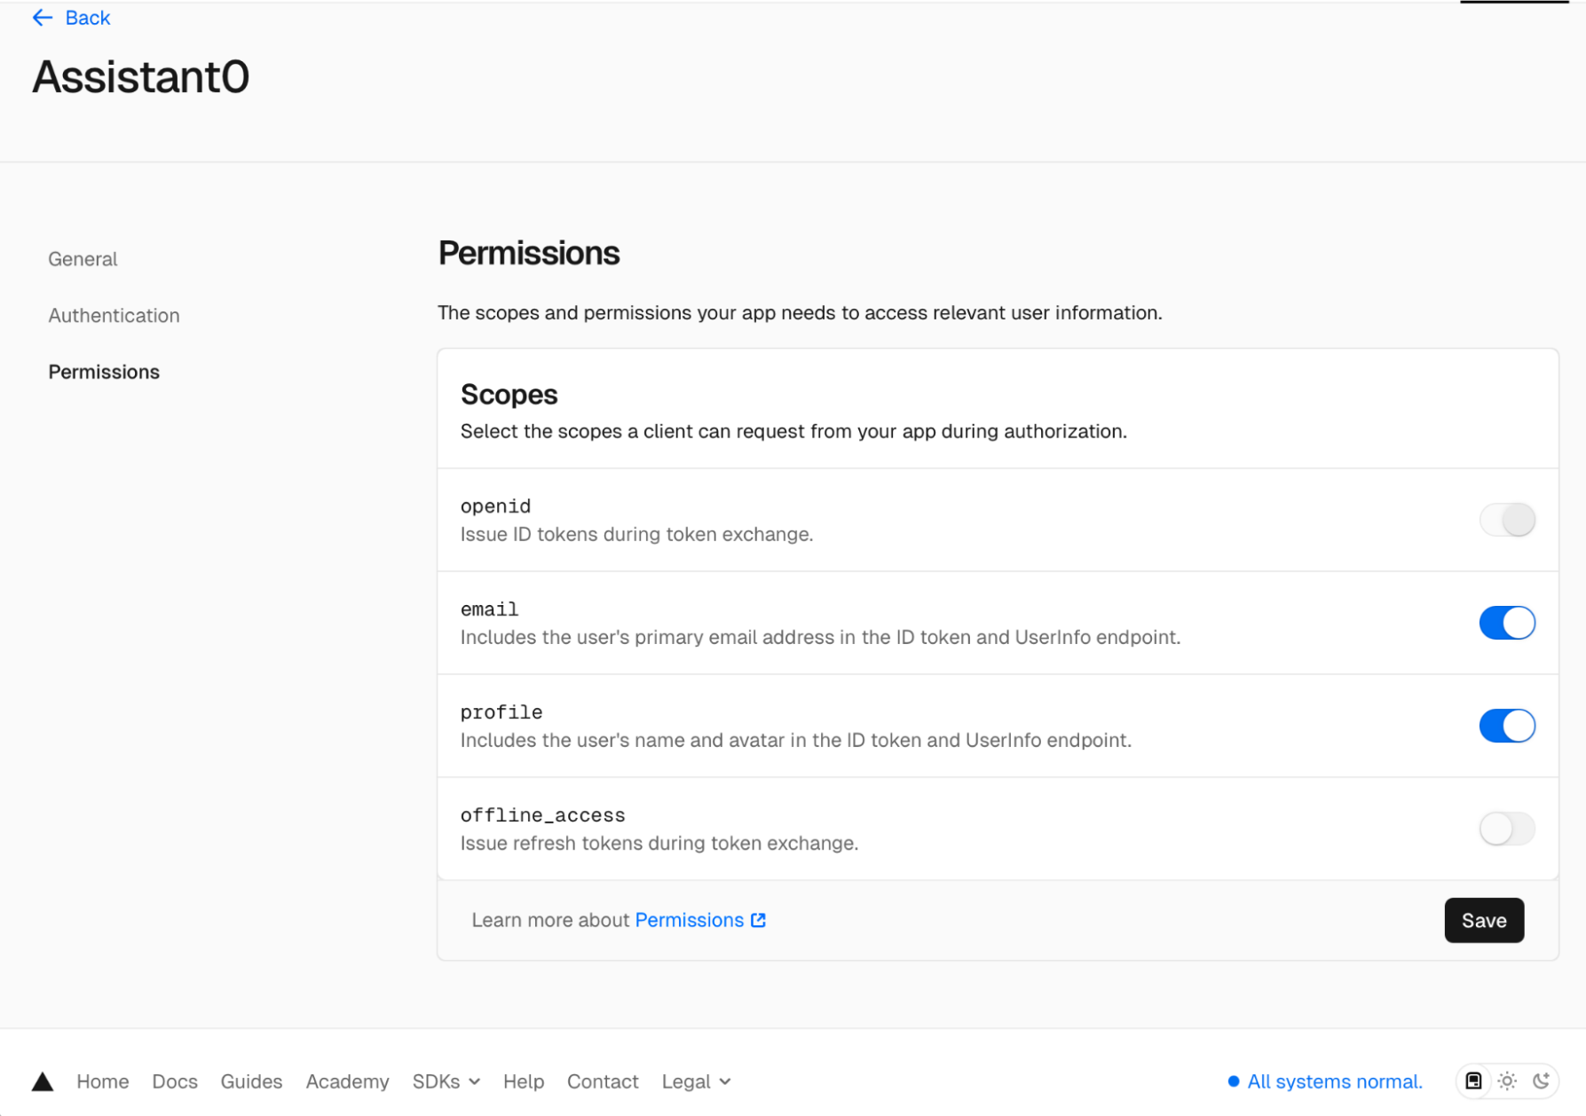Screen dimensions: 1586x1116
Task: Enable the openid scope toggle
Action: [x=1506, y=520]
